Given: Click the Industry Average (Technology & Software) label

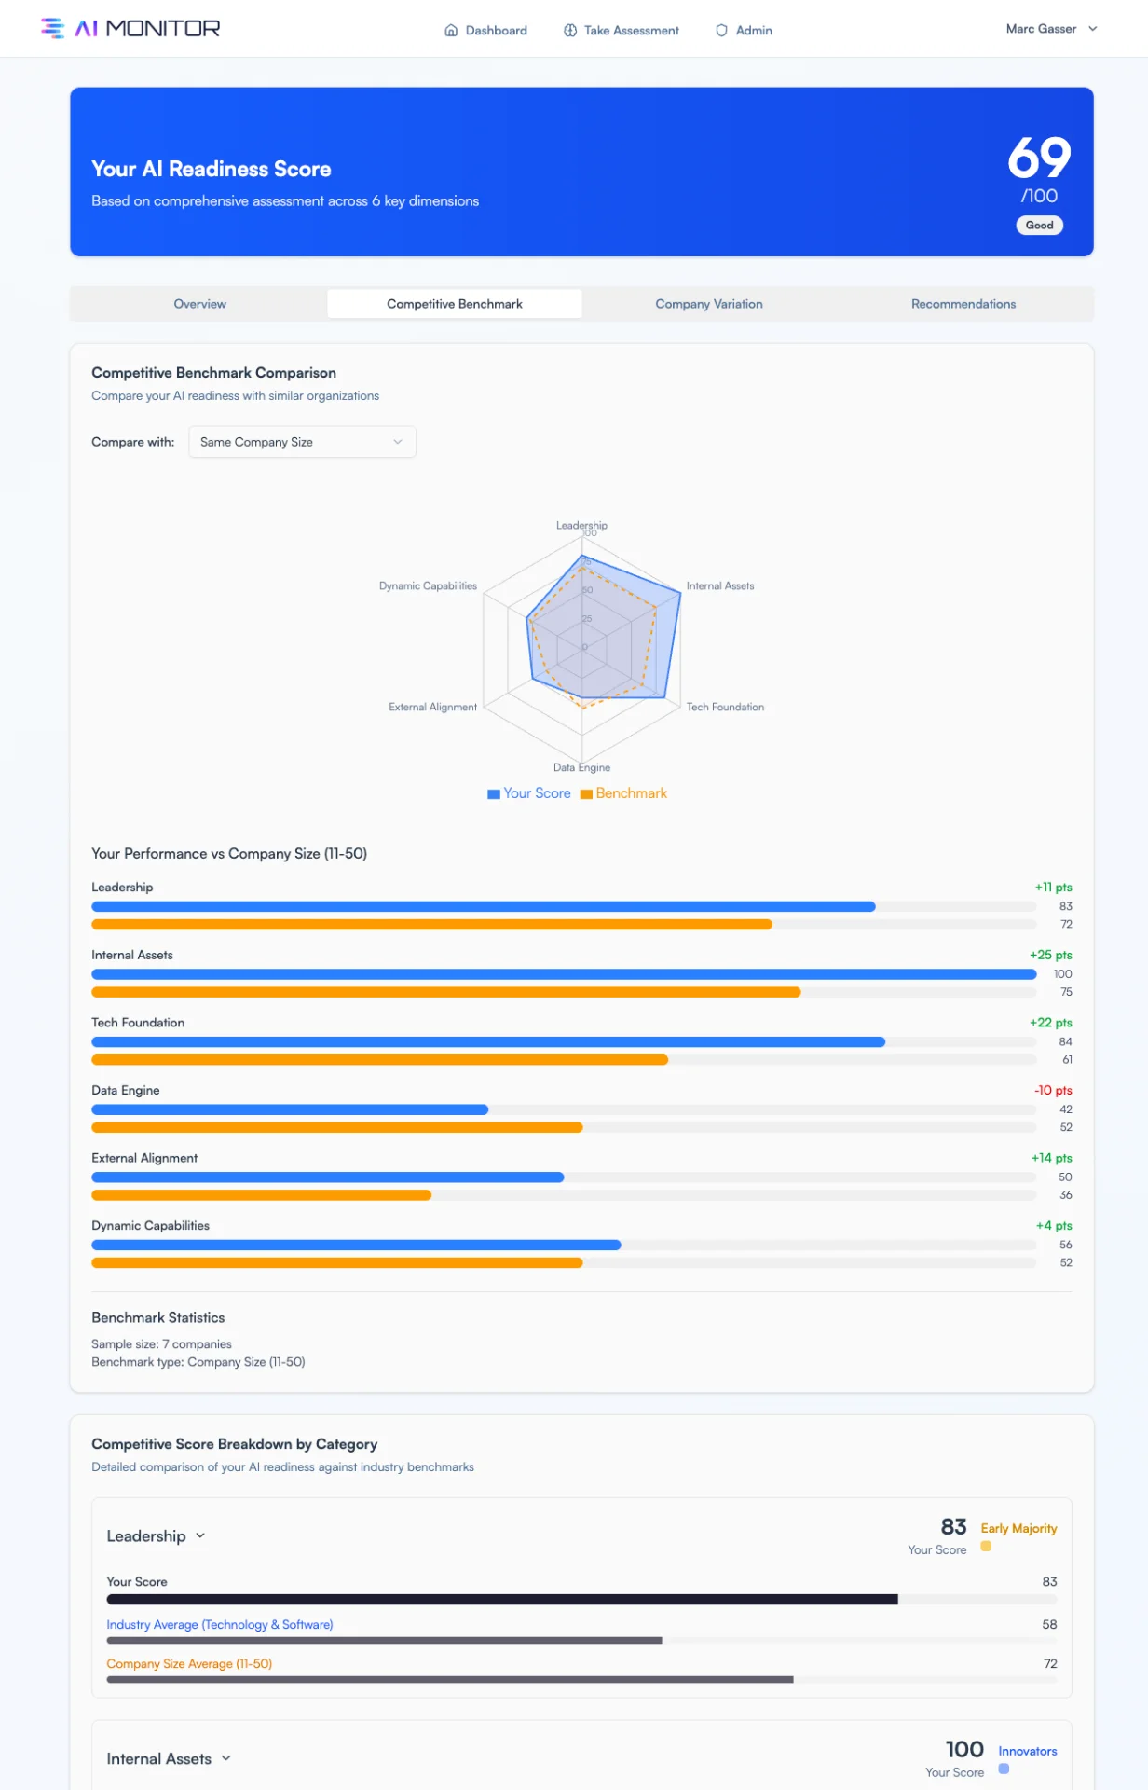Looking at the screenshot, I should pos(220,1625).
